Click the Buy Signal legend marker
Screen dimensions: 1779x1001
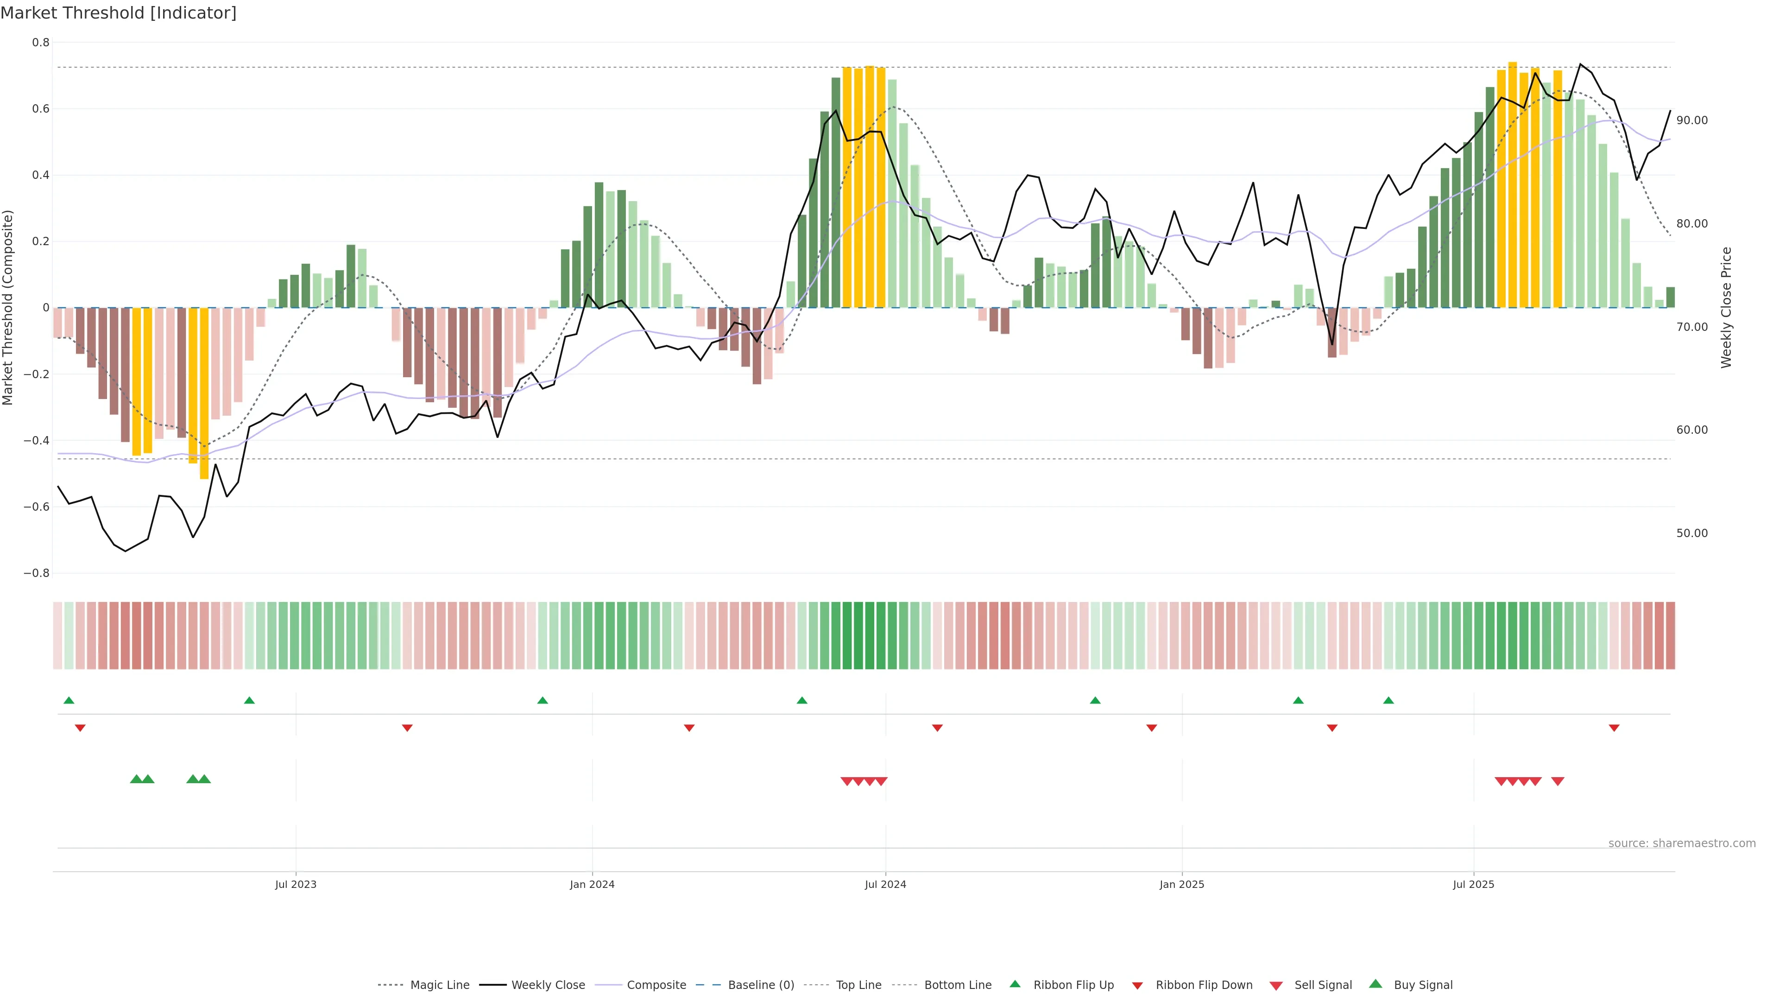pos(1375,984)
